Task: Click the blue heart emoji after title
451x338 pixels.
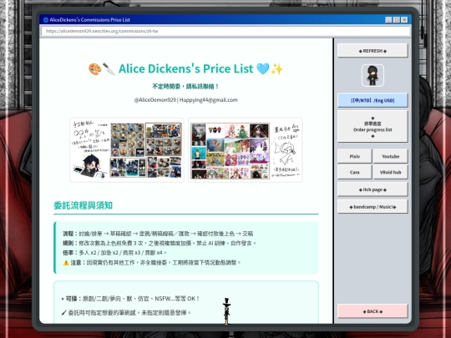Action: [262, 69]
